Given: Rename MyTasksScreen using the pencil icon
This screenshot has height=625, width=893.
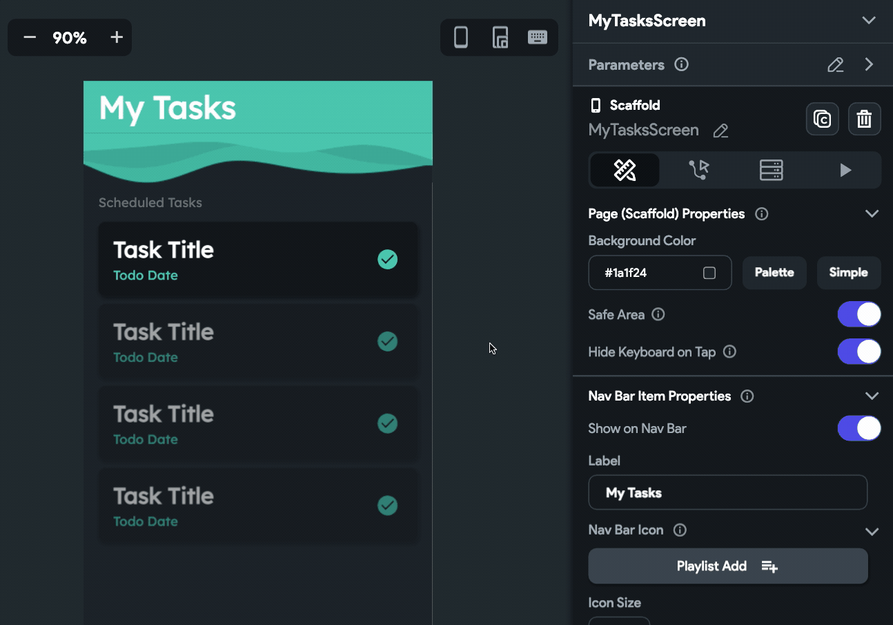Looking at the screenshot, I should click(720, 131).
